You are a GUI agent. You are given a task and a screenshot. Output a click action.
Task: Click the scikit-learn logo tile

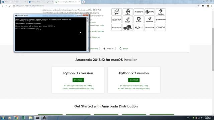pyautogui.click(x=128, y=27)
